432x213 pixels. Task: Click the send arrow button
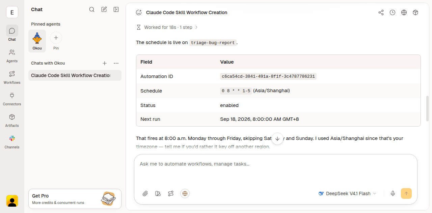point(406,193)
